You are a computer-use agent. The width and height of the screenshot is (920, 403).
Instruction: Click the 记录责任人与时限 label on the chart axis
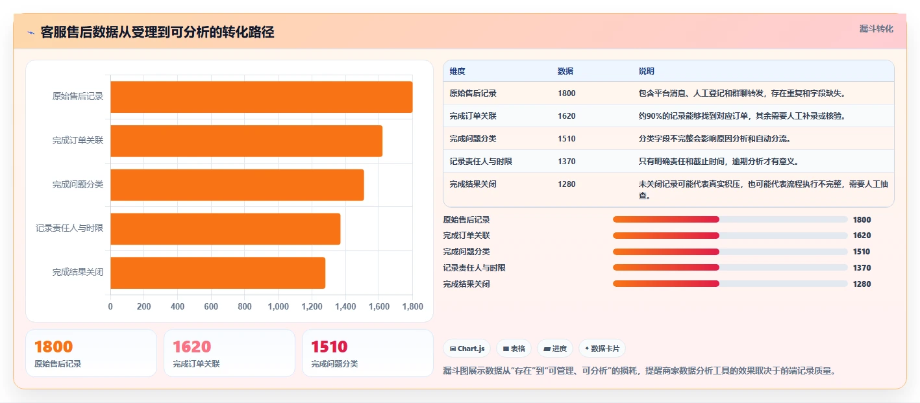click(69, 228)
